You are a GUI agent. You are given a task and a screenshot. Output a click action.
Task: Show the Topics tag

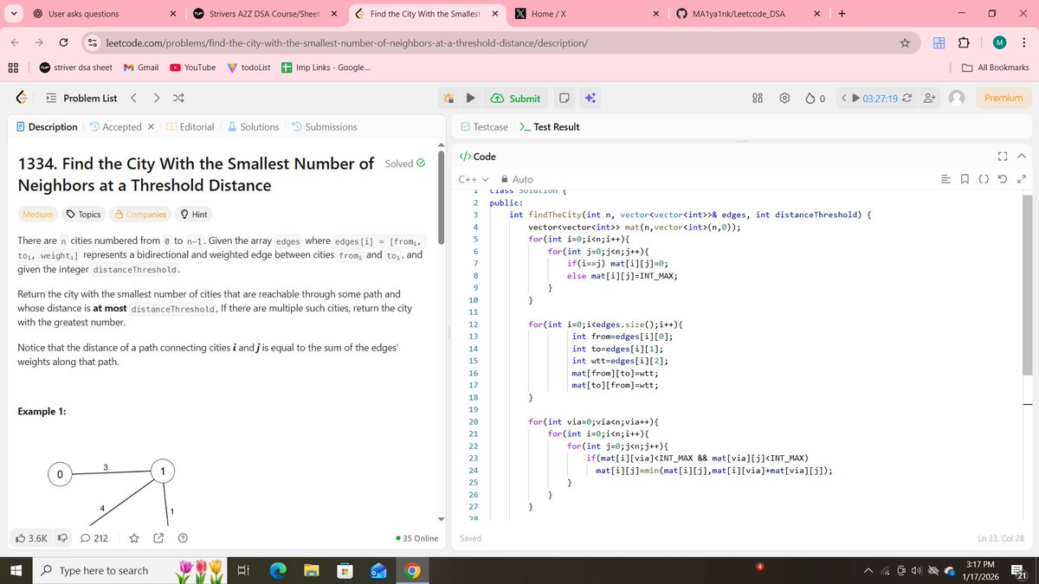tap(83, 215)
